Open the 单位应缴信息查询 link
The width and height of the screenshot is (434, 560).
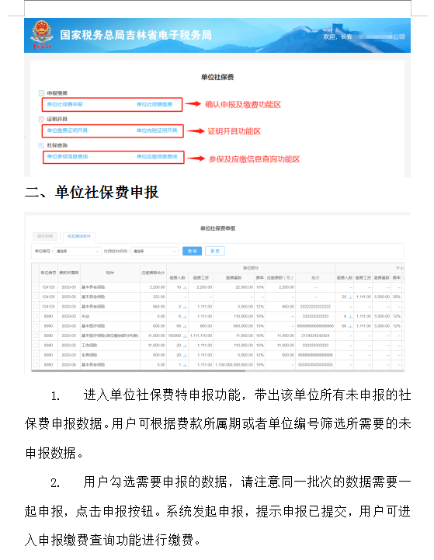click(x=157, y=156)
